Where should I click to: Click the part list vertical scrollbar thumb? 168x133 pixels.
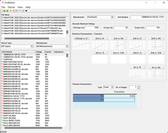point(67,55)
